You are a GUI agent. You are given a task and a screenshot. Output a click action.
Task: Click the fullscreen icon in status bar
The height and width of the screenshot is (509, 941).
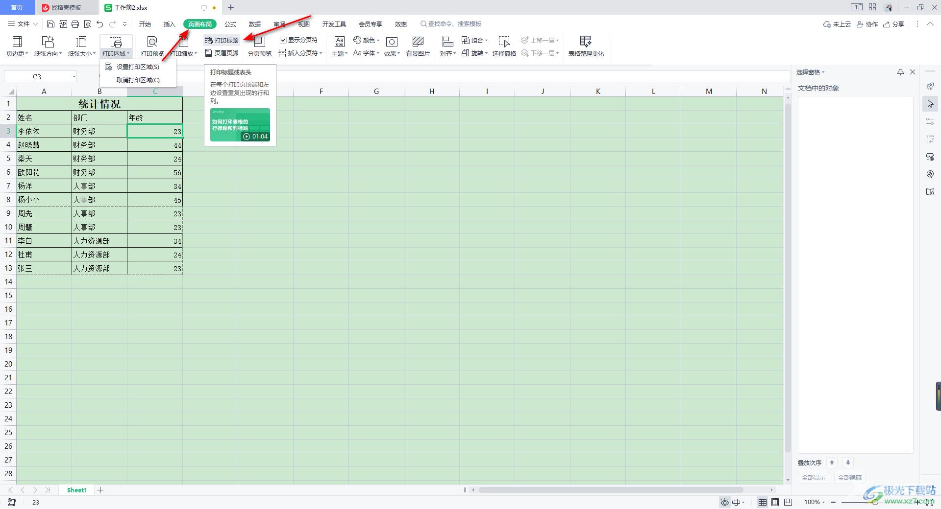930,502
